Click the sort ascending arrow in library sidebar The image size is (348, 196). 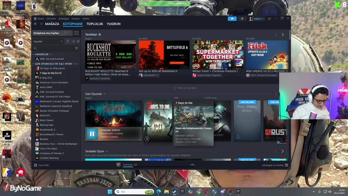[68, 41]
